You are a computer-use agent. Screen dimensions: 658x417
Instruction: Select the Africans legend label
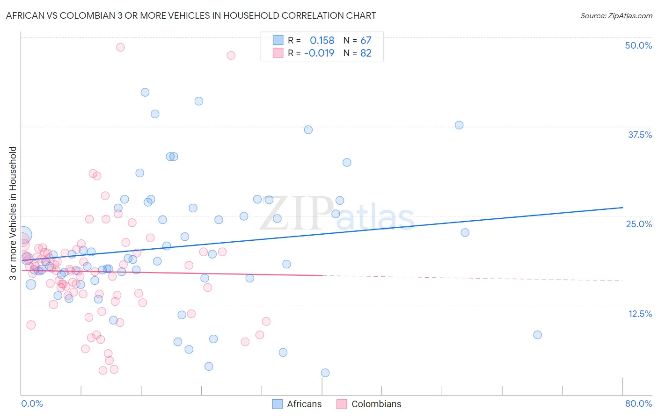304,404
